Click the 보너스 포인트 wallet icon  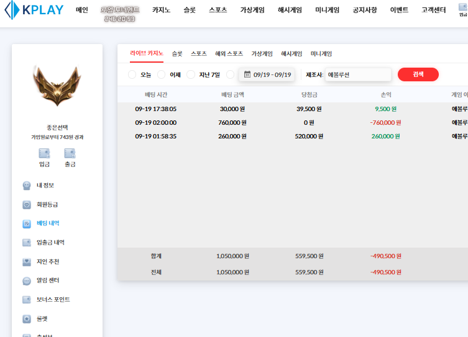click(27, 300)
